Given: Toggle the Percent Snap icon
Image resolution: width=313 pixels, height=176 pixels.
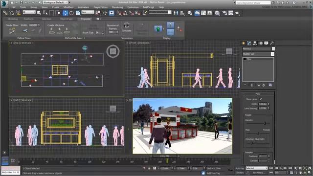Looking at the screenshot, I should click(x=132, y=13).
